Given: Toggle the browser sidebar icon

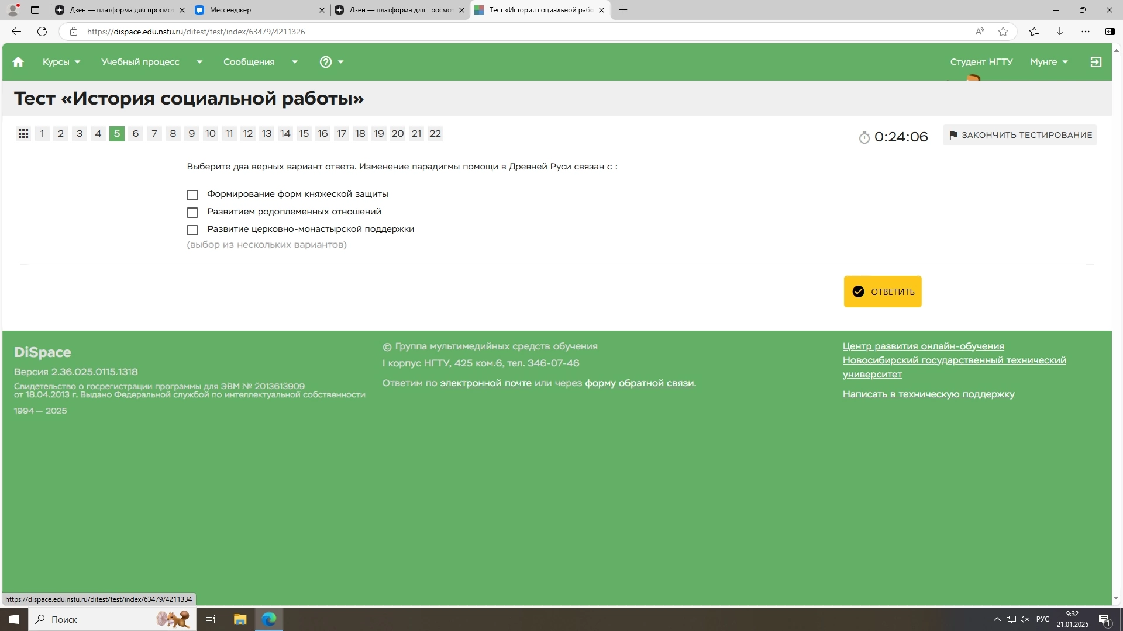Looking at the screenshot, I should pos(1110,32).
